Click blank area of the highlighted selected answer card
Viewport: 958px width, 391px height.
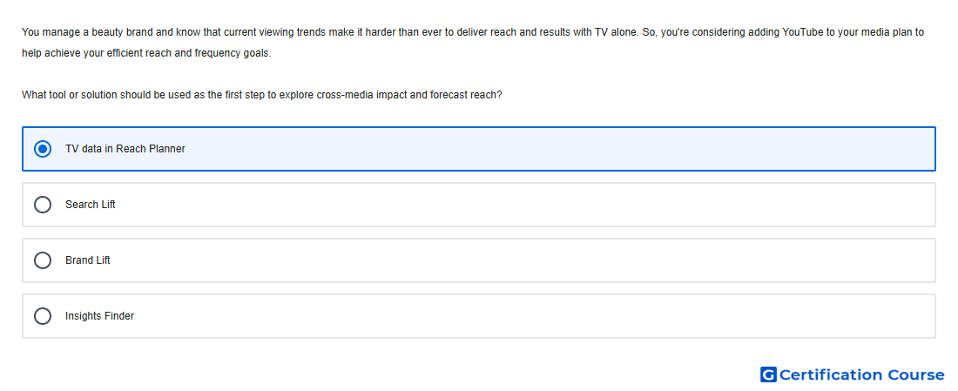point(550,149)
